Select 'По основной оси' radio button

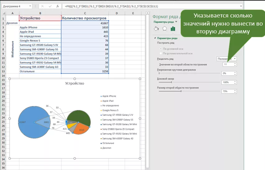tap(161, 49)
